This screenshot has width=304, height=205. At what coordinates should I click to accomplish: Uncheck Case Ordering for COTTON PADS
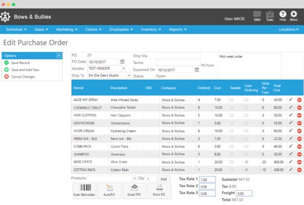pos(246,169)
